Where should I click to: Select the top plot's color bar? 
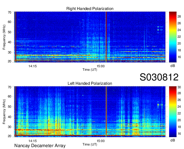point(173,37)
